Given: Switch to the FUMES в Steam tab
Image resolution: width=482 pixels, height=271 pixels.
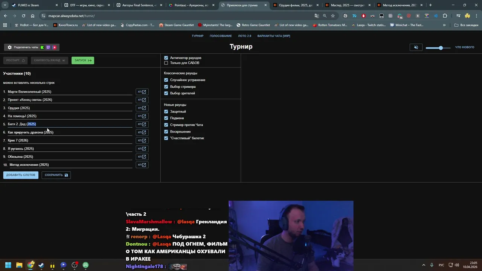Looking at the screenshot, I should 34,5.
